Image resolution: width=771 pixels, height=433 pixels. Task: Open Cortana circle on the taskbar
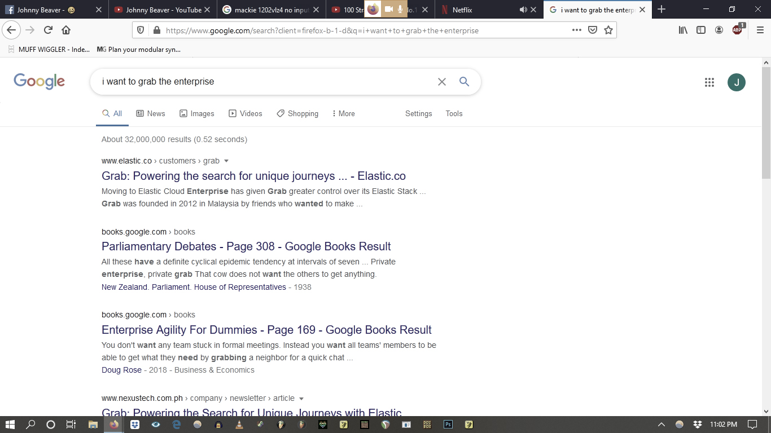tap(51, 425)
